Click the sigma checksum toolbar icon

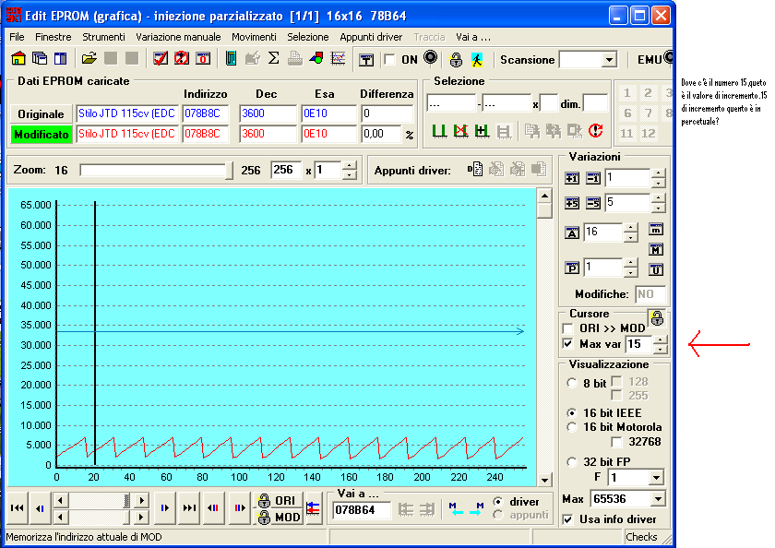[x=273, y=59]
